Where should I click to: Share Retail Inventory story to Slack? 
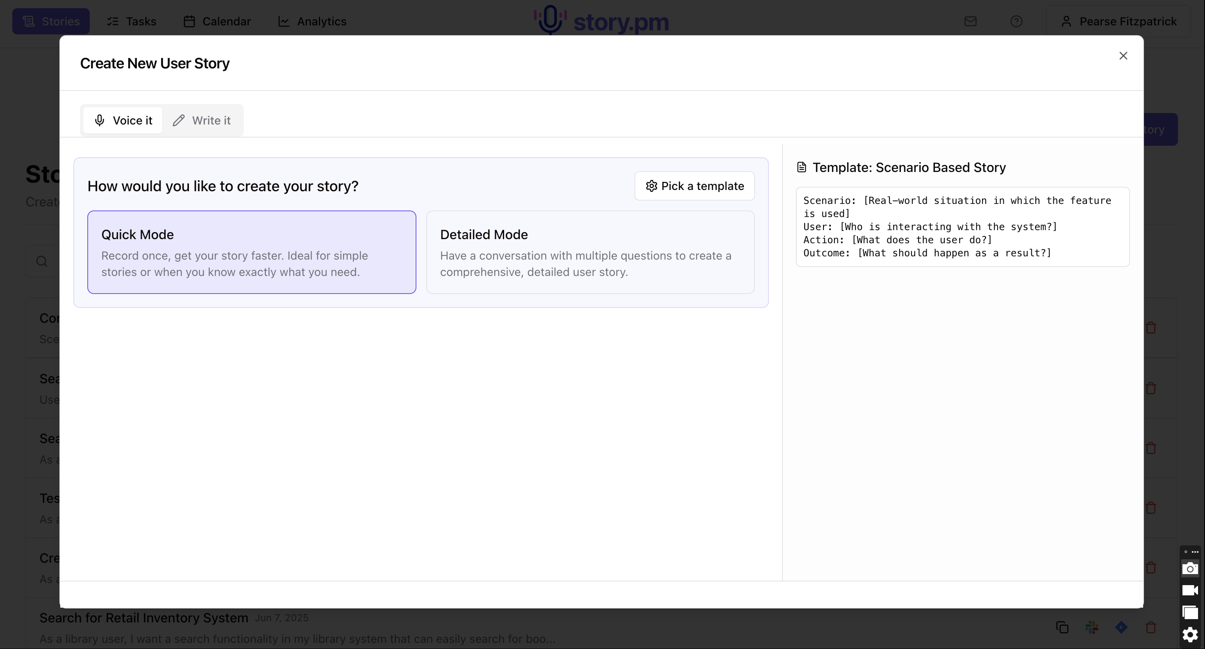(x=1091, y=628)
